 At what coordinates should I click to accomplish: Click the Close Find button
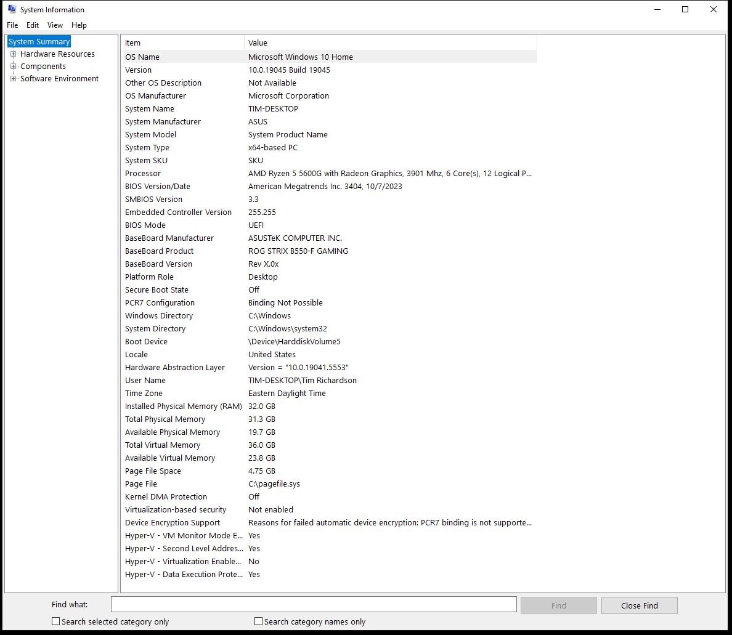pyautogui.click(x=639, y=605)
